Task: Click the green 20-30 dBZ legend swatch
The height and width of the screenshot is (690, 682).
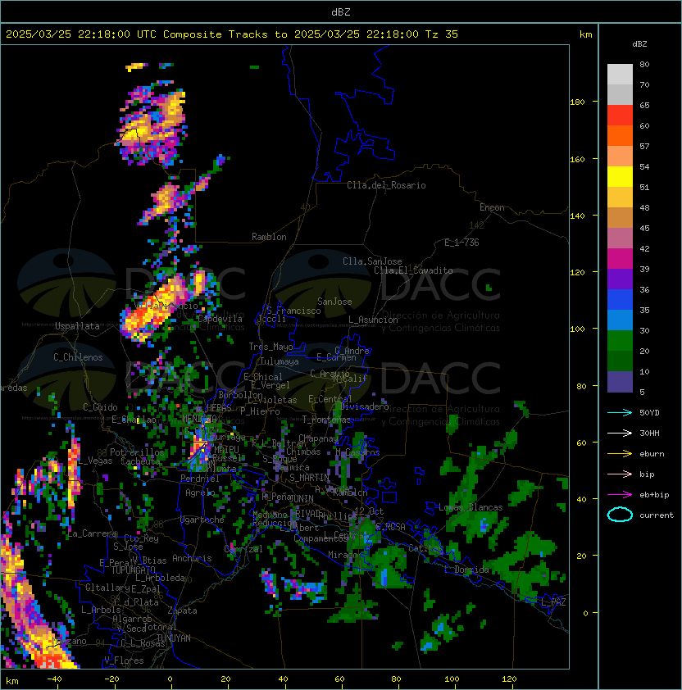Action: (620, 341)
